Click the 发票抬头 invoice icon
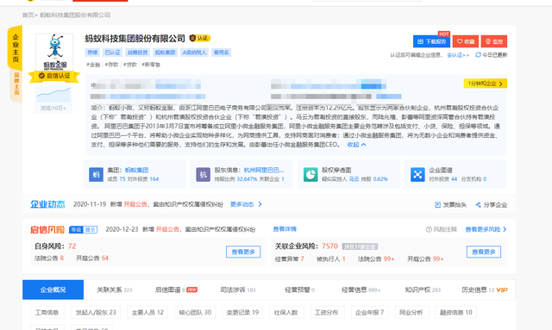Viewport: 552px width, 330px height. click(x=437, y=205)
